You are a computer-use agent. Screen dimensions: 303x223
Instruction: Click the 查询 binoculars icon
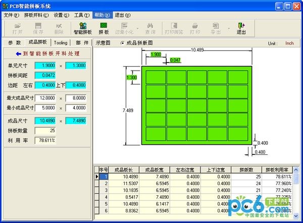150,29
